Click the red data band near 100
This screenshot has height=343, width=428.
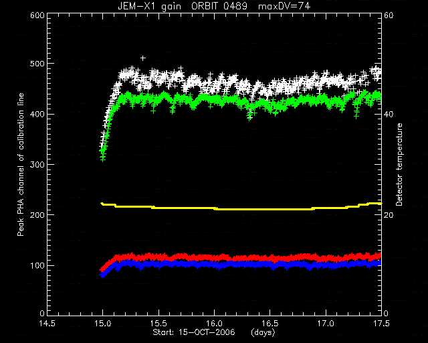pyautogui.click(x=240, y=257)
